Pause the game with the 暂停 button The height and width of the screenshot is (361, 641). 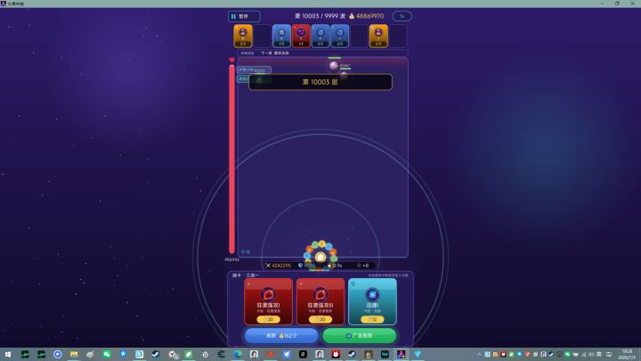tap(244, 16)
